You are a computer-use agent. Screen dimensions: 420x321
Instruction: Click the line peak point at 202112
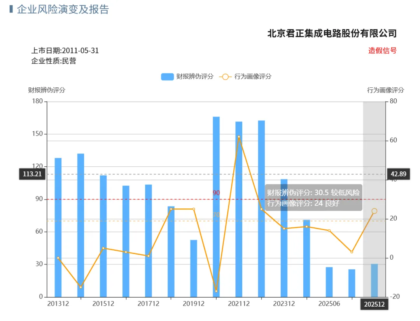coord(239,137)
